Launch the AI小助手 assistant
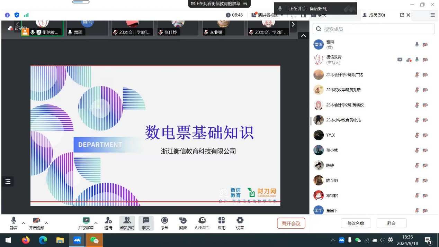The image size is (439, 247). [x=202, y=223]
